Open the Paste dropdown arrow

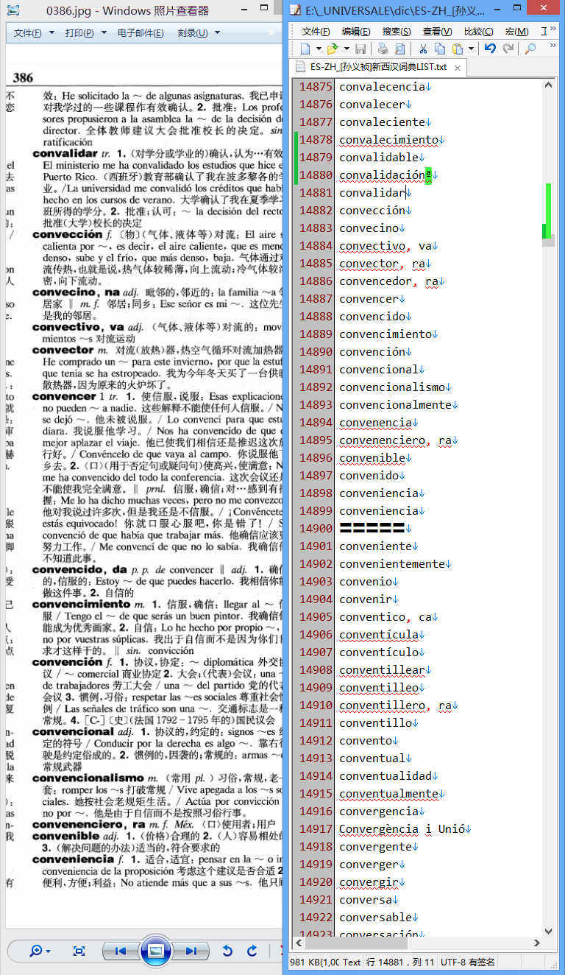tap(471, 49)
